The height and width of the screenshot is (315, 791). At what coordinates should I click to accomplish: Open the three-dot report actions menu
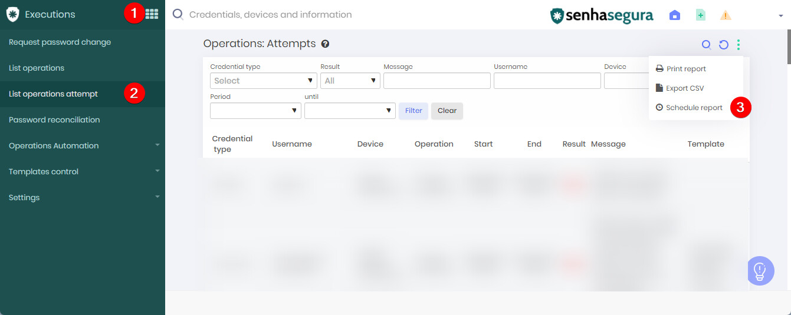pos(739,44)
